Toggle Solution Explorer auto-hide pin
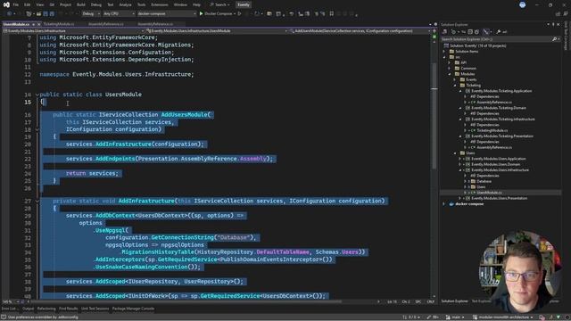 [x=553, y=24]
